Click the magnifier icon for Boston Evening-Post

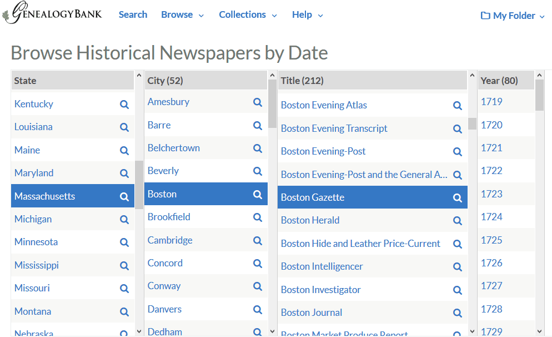pos(457,152)
